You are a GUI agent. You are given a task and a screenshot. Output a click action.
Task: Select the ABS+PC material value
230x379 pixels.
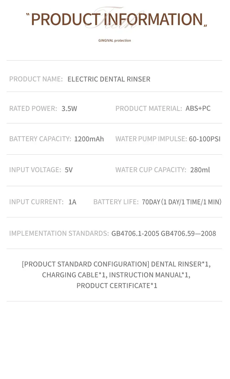pyautogui.click(x=198, y=109)
